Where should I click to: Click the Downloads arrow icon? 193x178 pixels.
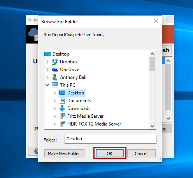tap(62, 108)
